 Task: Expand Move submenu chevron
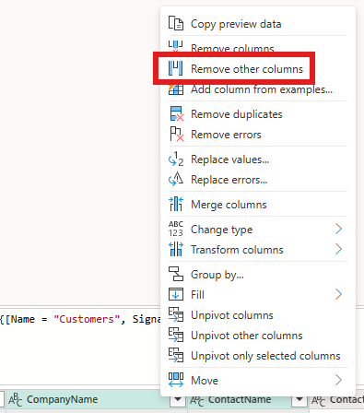338,380
